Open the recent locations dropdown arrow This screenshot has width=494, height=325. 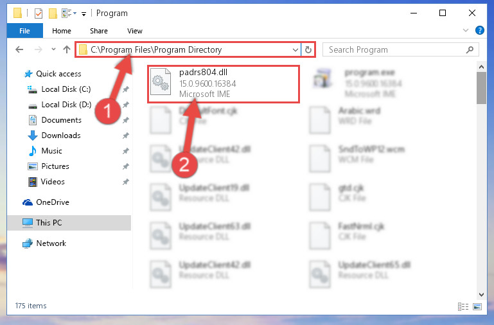tap(53, 49)
